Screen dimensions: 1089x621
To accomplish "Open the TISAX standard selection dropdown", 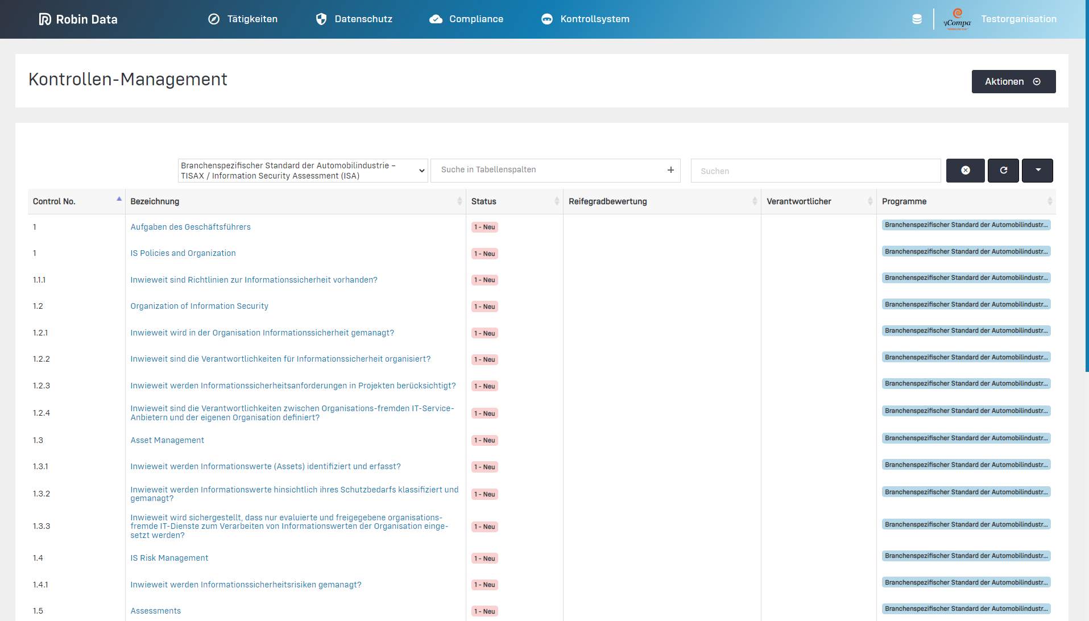I will tap(303, 171).
